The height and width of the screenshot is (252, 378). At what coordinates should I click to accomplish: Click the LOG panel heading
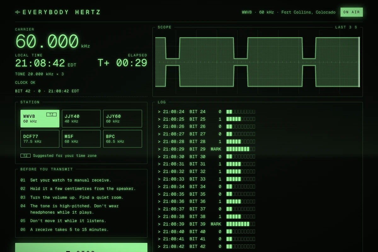pyautogui.click(x=162, y=102)
